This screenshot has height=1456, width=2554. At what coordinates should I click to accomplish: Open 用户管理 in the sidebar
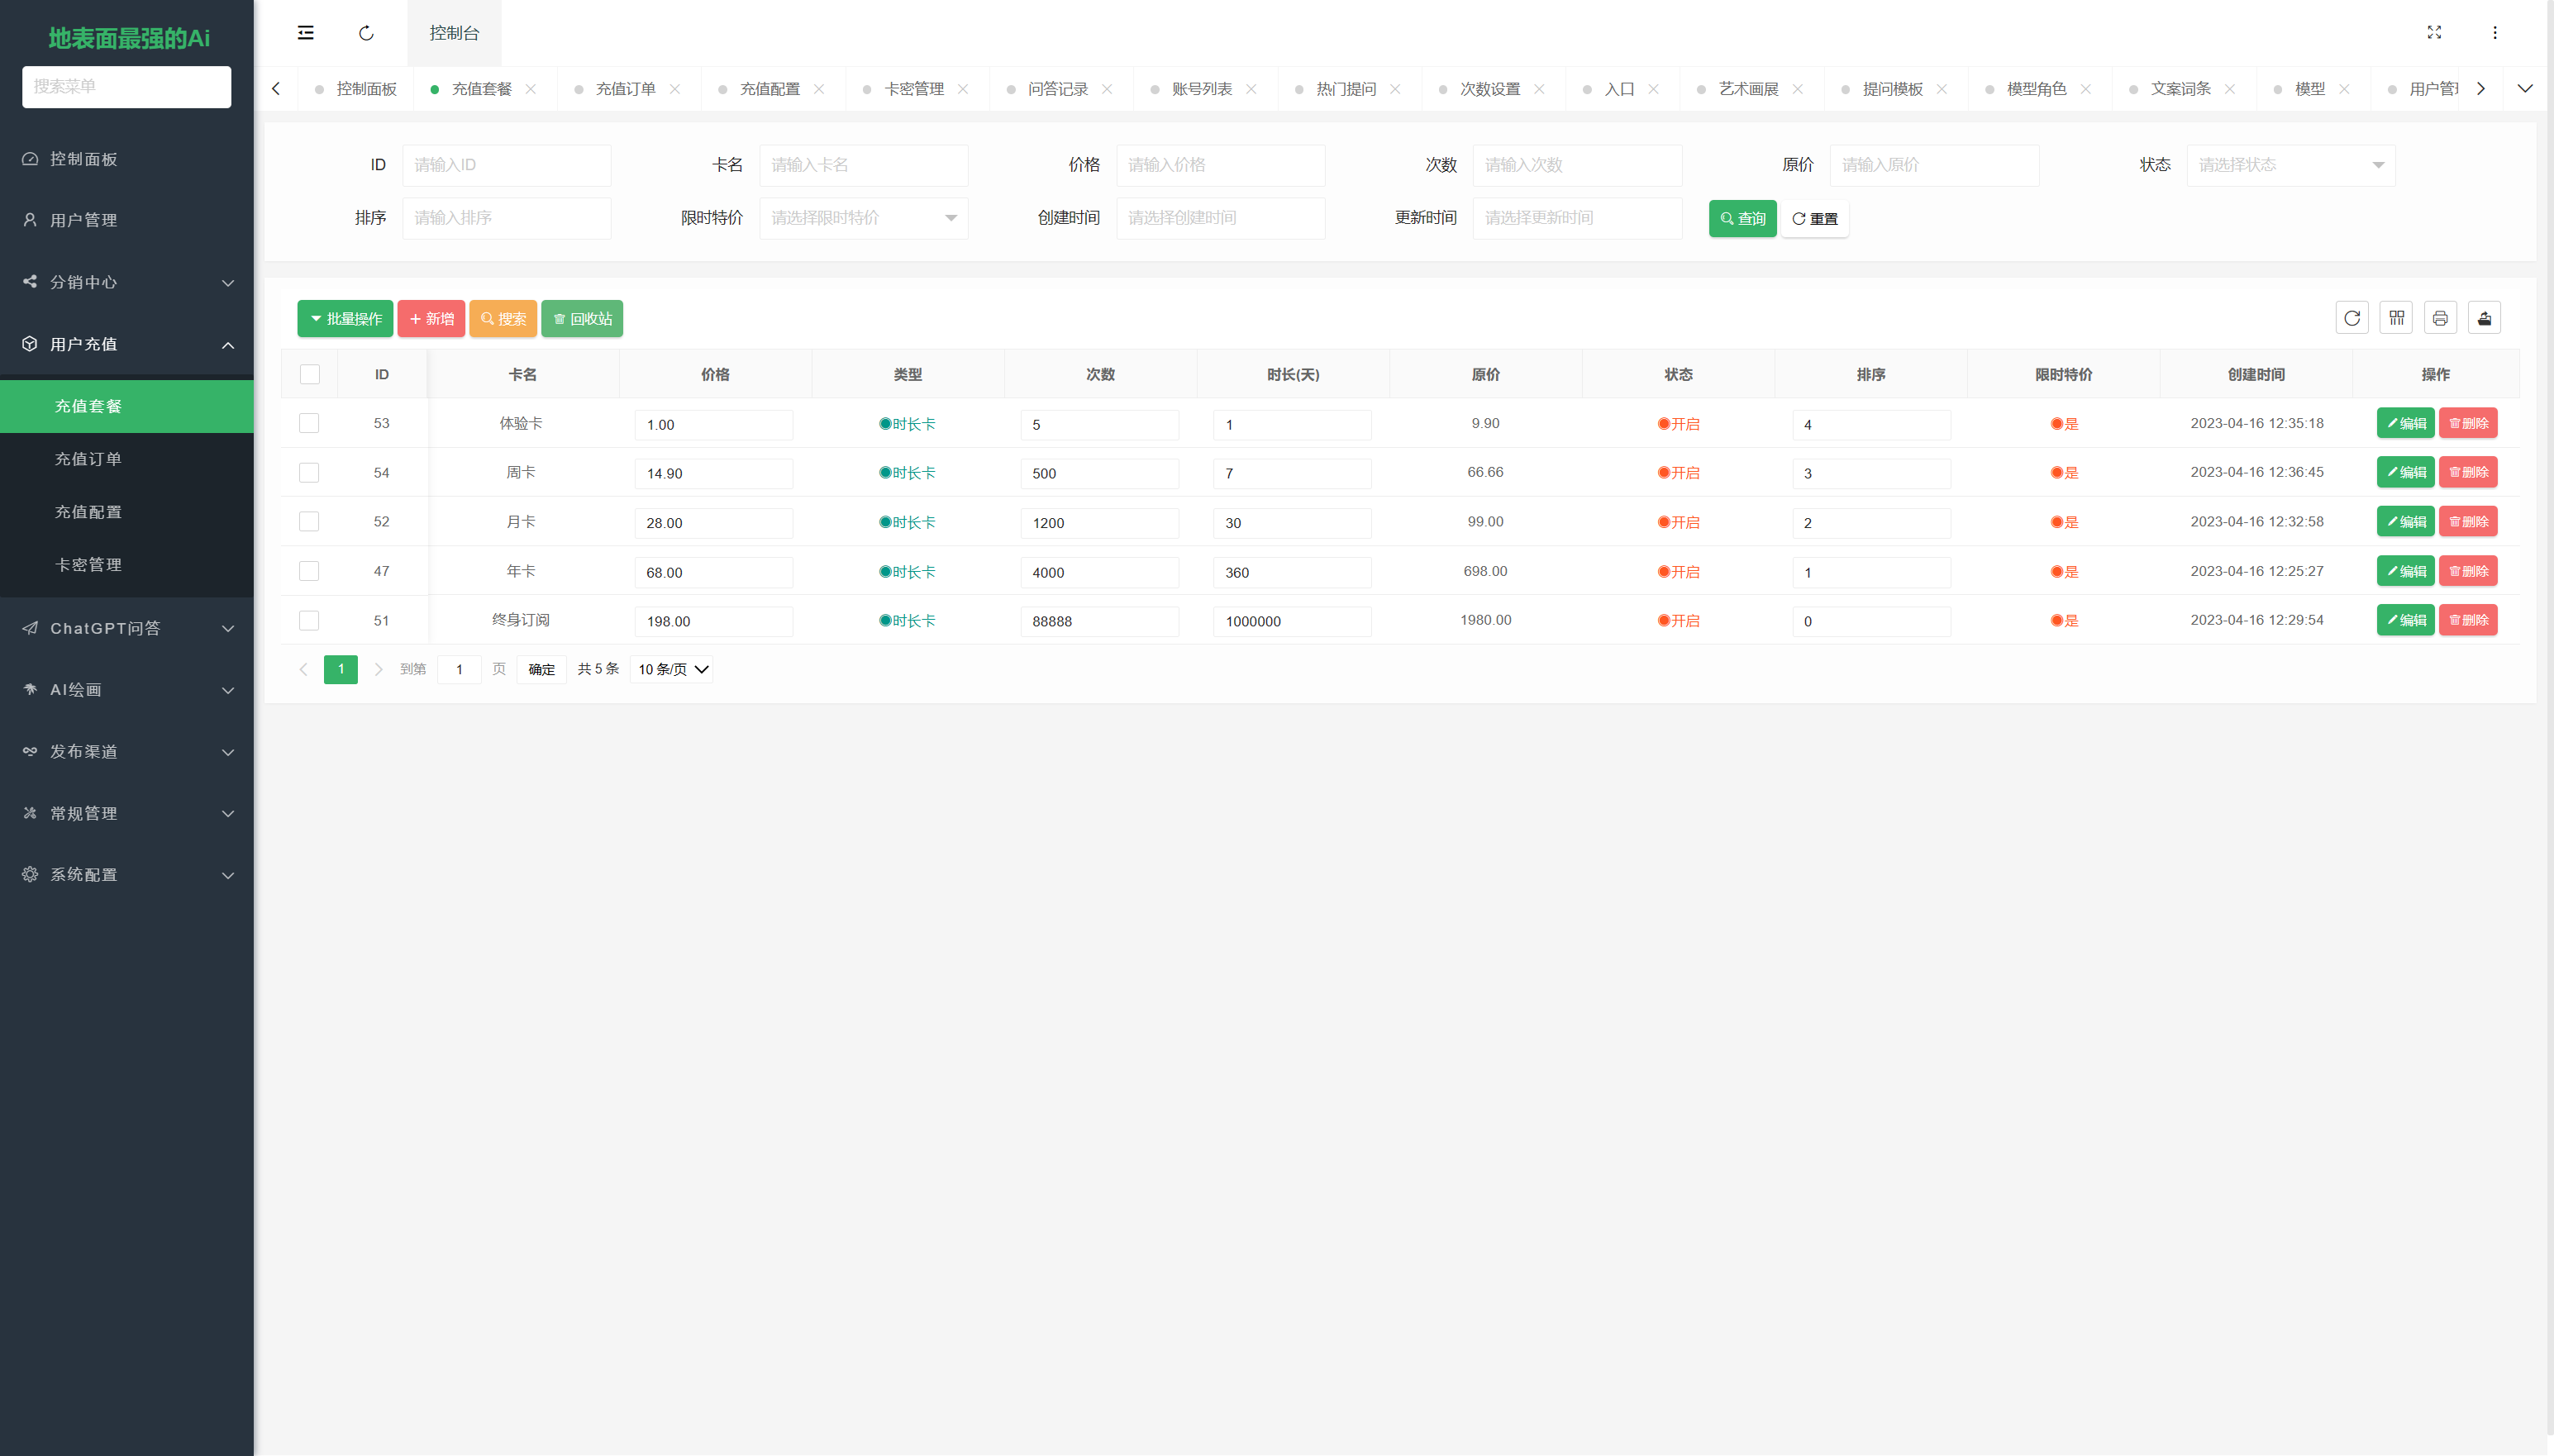tap(127, 220)
